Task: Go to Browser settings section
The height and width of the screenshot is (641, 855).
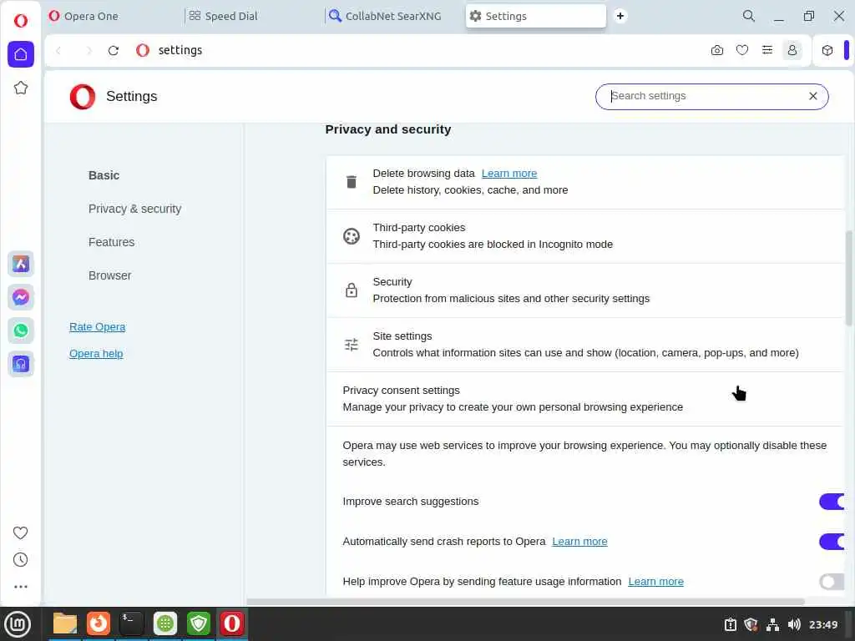Action: click(109, 275)
